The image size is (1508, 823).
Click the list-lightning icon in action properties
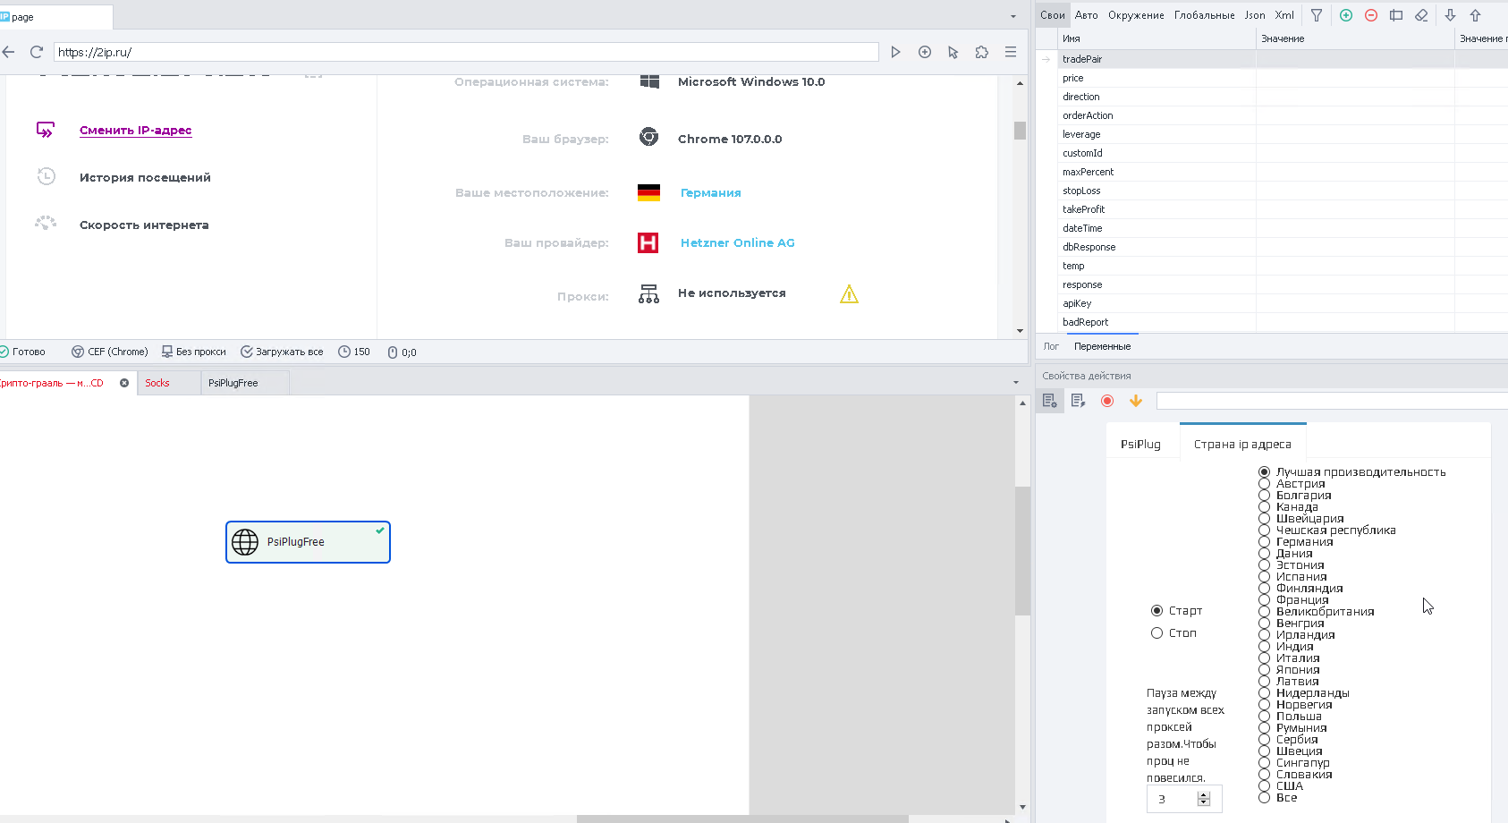point(1078,401)
